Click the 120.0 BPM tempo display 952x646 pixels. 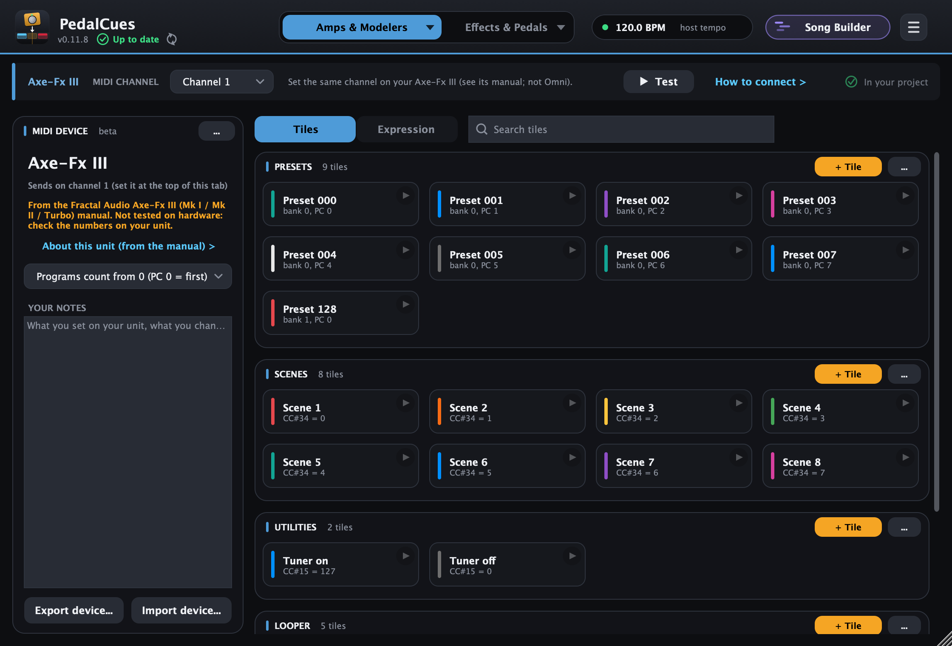tap(671, 27)
